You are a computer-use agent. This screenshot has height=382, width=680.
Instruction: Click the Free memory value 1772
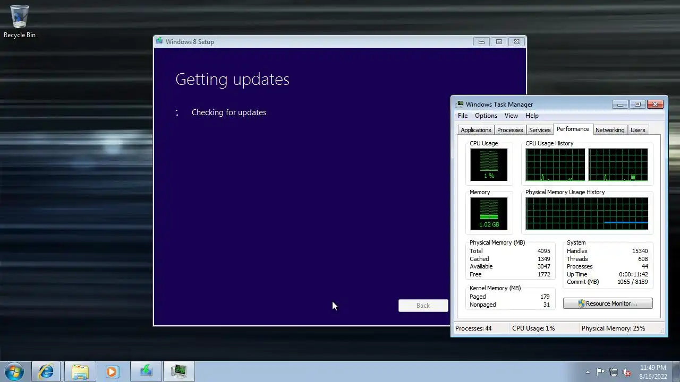(x=543, y=274)
